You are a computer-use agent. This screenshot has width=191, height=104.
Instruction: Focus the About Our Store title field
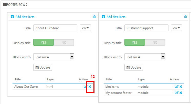point(55,28)
